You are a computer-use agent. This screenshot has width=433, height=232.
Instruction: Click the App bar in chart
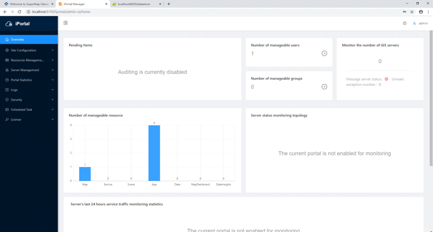click(x=154, y=153)
